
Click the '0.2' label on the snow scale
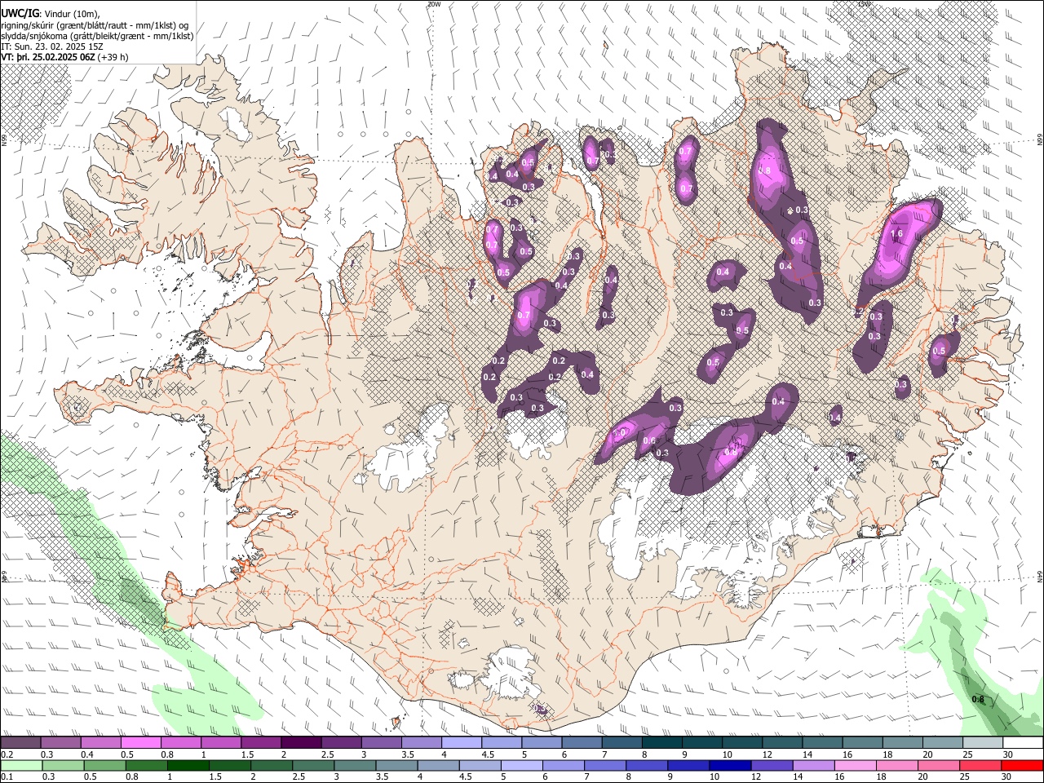[x=7, y=754]
